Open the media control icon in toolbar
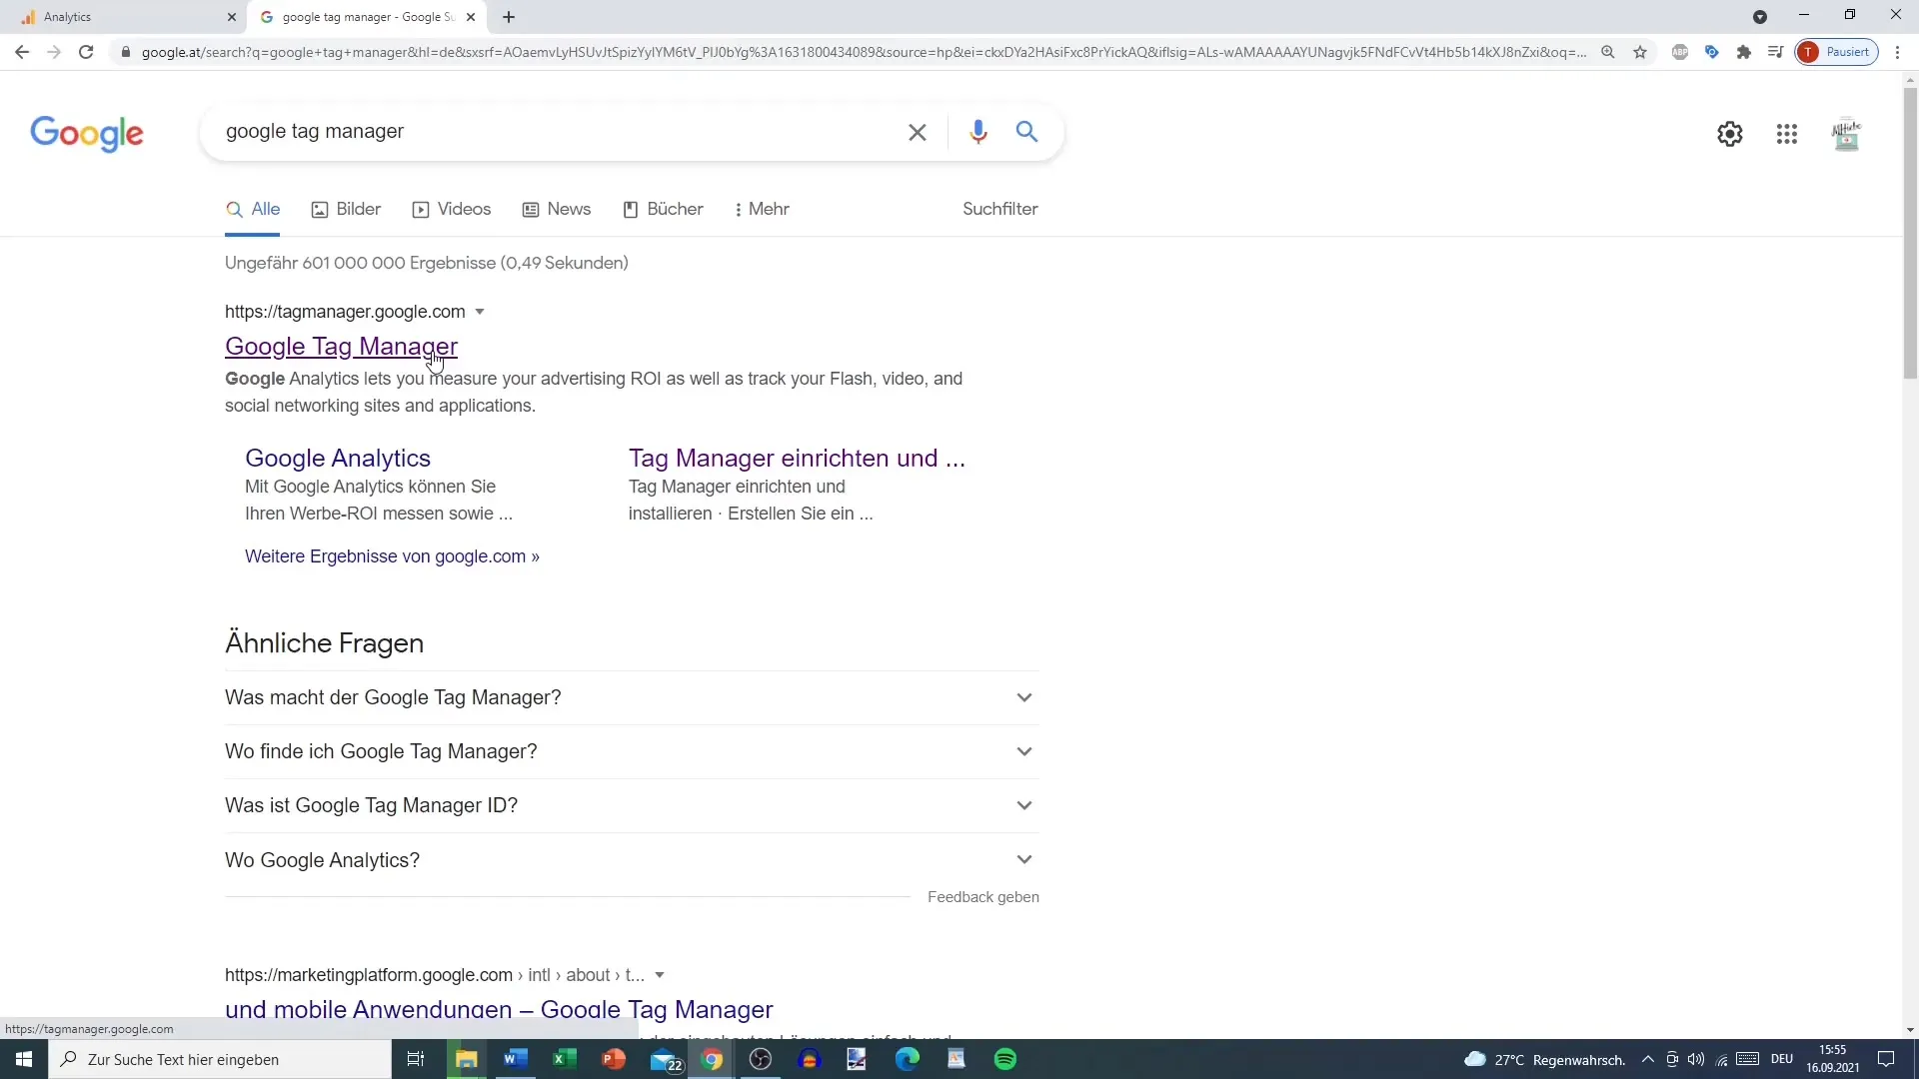Viewport: 1919px width, 1079px height. (x=1775, y=52)
